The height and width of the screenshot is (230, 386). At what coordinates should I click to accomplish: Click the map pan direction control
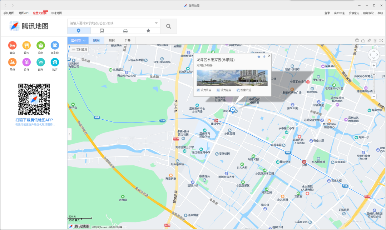click(x=374, y=55)
